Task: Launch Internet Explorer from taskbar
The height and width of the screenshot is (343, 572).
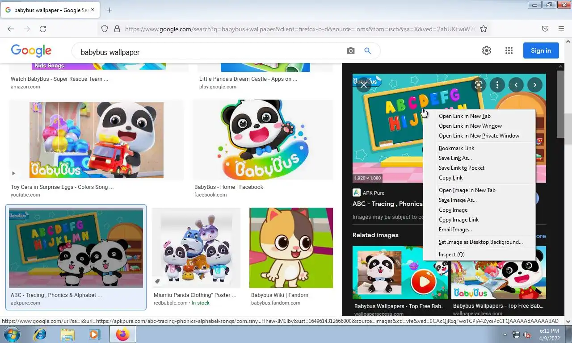Action: 41,334
